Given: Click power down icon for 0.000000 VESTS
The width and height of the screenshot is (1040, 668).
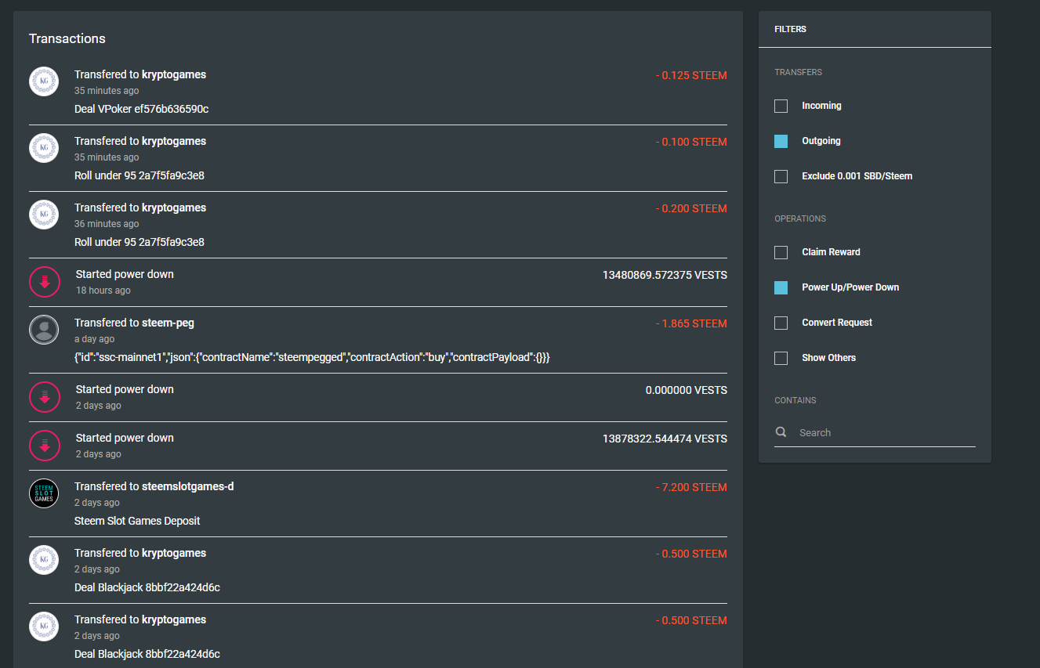Looking at the screenshot, I should [x=45, y=397].
